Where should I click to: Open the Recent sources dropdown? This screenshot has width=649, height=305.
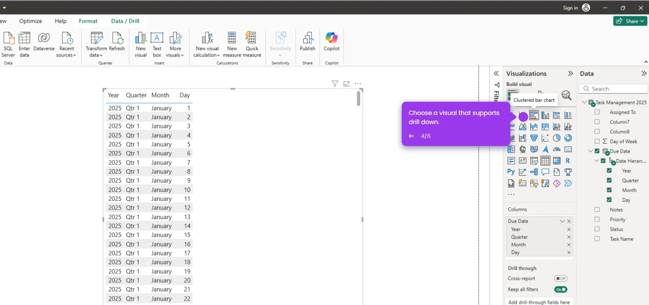tap(66, 44)
